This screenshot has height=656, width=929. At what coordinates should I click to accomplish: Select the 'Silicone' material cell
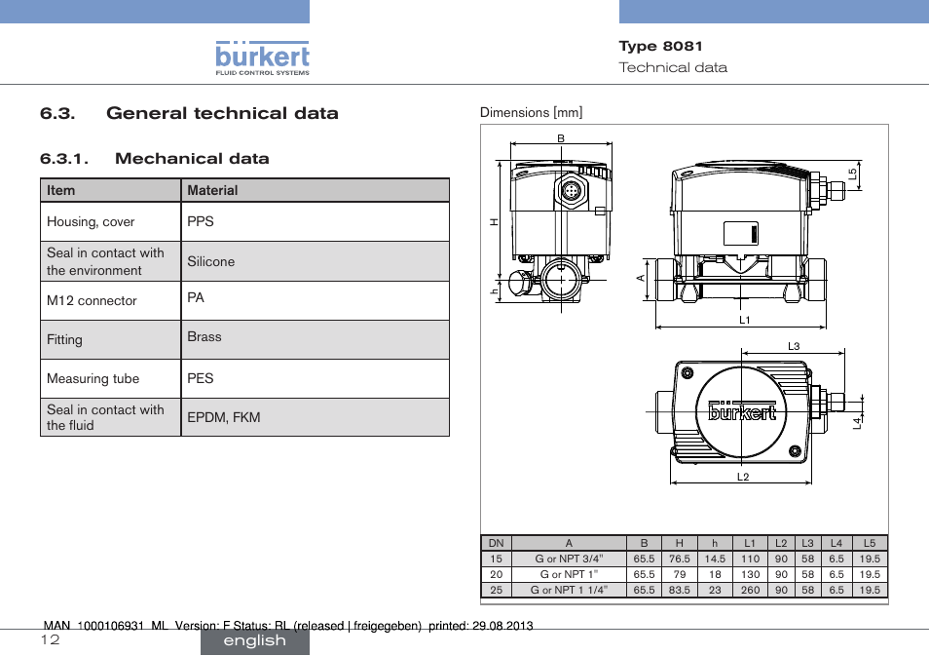316,261
